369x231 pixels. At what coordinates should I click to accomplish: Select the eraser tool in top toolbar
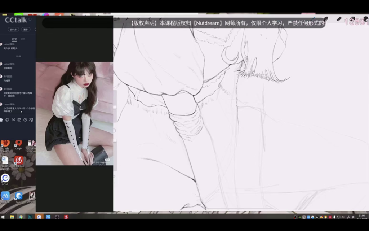pos(339,19)
